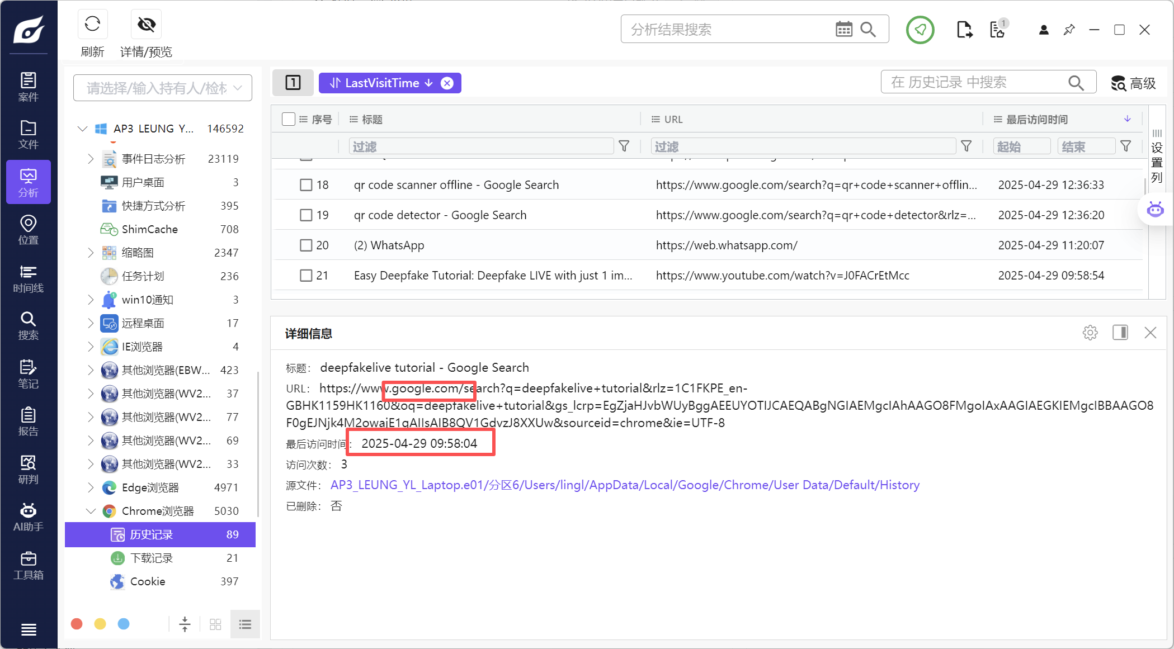Click the Refresh (刷新) icon
Viewport: 1174px width, 649px height.
(92, 25)
